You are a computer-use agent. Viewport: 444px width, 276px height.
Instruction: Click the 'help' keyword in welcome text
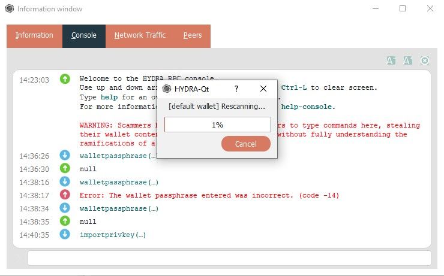coord(109,97)
